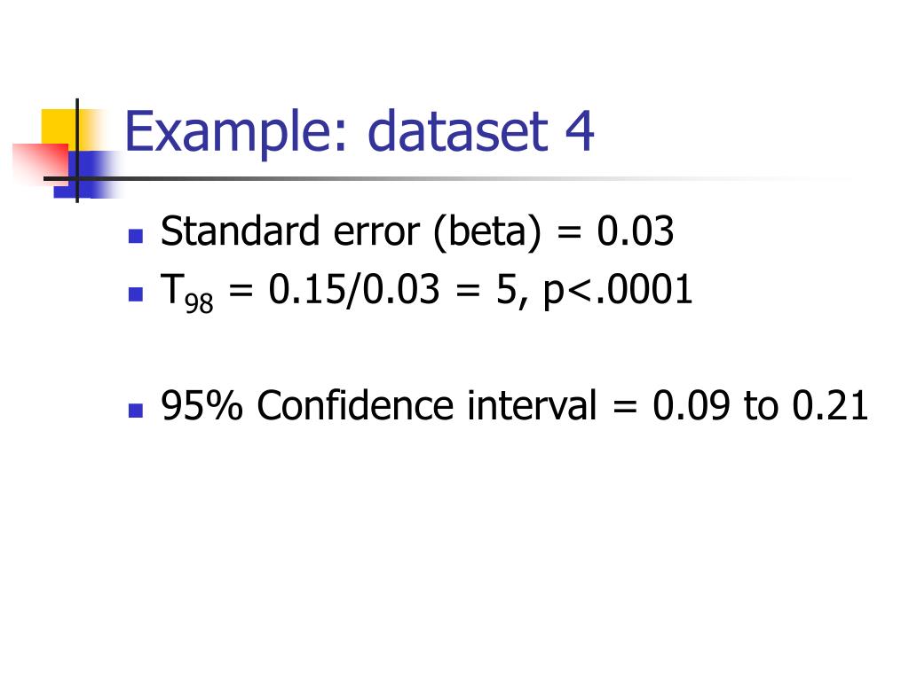Click the slide title 'Example: dataset 4'
Viewport: 909px width, 681px height.
coord(360,133)
